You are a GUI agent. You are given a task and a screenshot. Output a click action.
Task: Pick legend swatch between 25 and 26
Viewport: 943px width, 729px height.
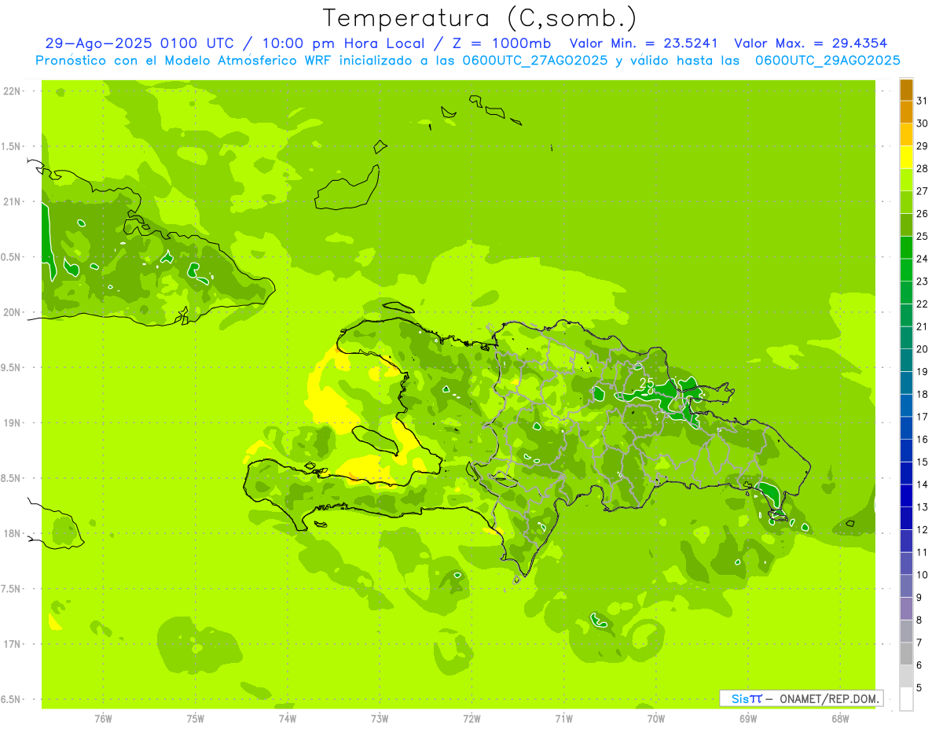click(x=906, y=225)
